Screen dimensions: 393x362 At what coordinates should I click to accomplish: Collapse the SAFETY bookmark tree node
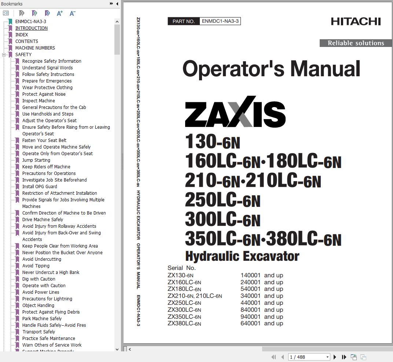tap(4, 55)
